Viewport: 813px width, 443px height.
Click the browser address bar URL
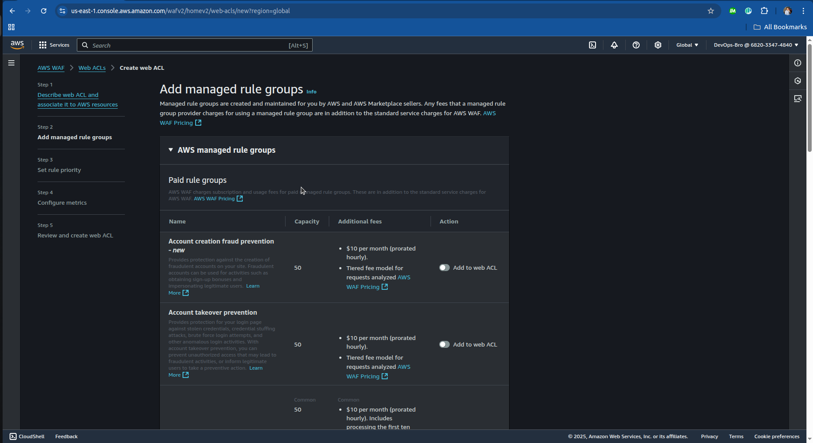pos(180,11)
